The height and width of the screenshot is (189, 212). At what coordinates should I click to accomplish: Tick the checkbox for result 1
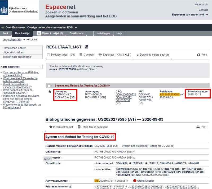pyautogui.click(x=49, y=86)
